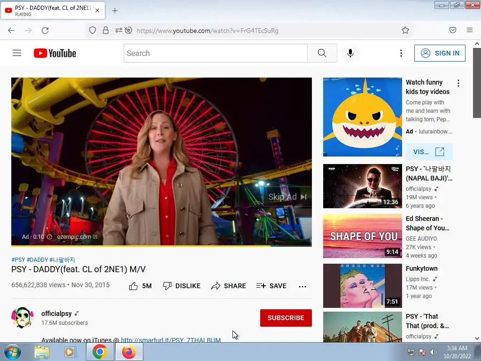
Task: Open the network tray icon
Action: click(x=411, y=352)
